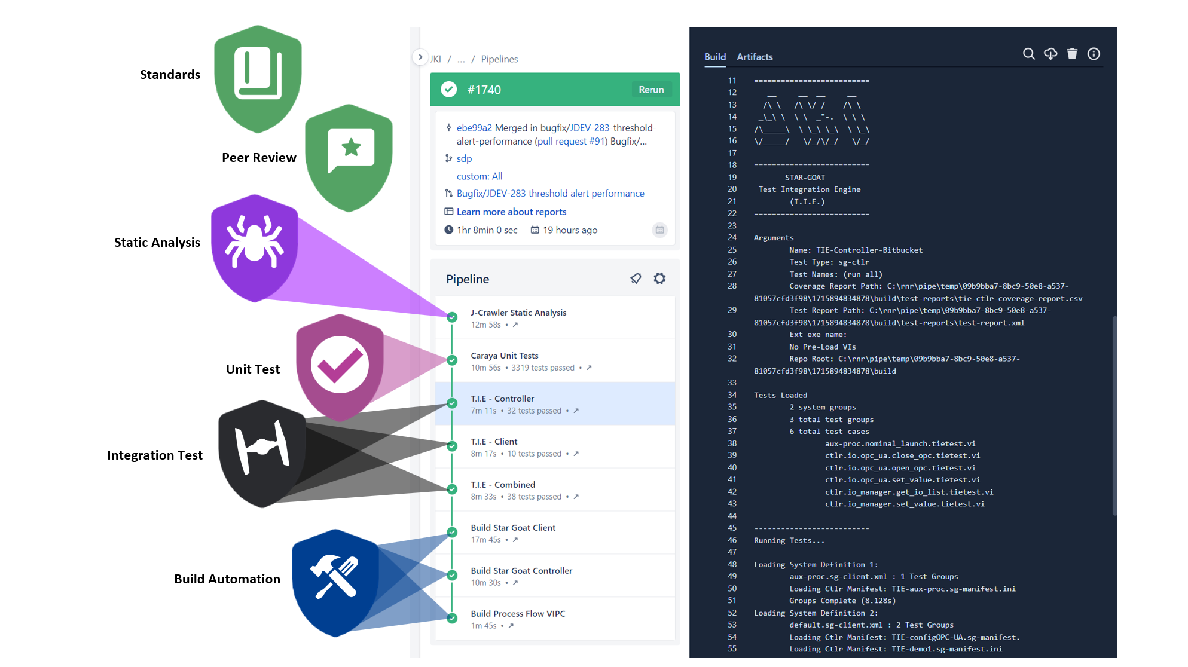1188x667 pixels.
Task: Open the custom: All filter link
Action: click(479, 176)
